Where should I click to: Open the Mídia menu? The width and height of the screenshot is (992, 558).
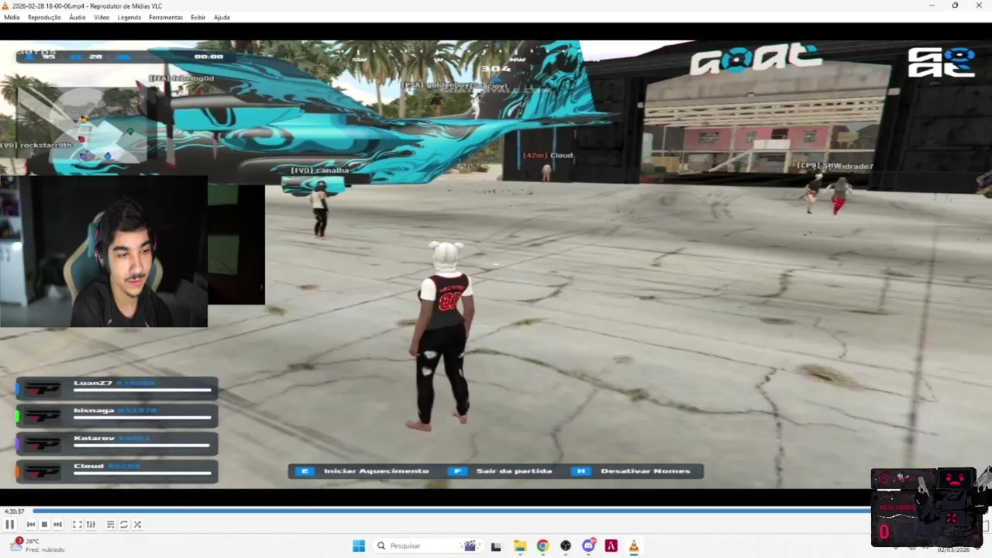click(x=12, y=17)
